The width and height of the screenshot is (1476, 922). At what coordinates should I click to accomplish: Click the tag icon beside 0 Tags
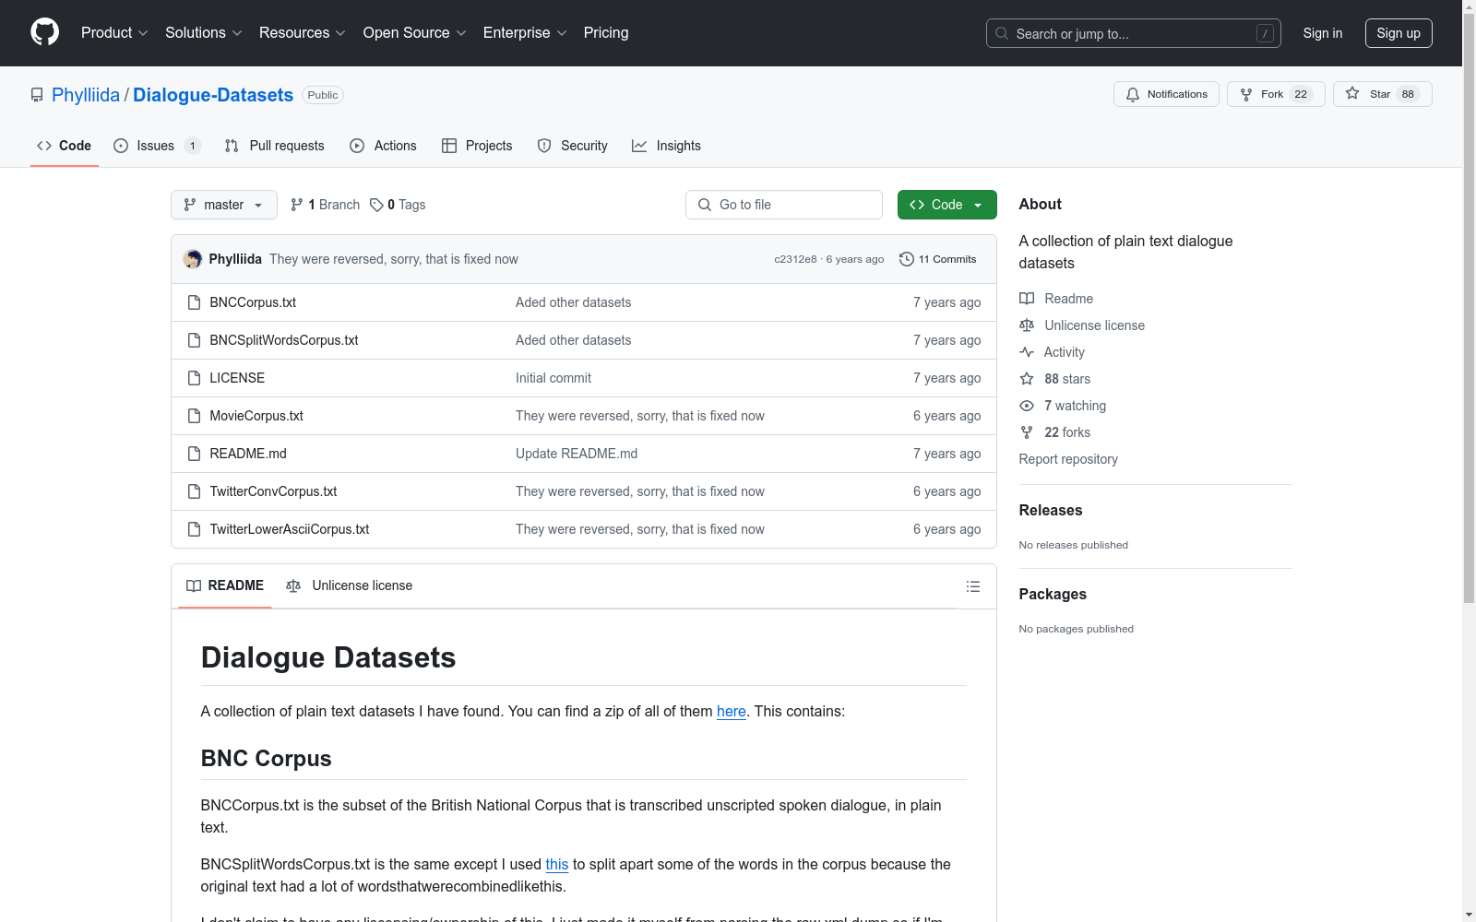[x=376, y=205]
